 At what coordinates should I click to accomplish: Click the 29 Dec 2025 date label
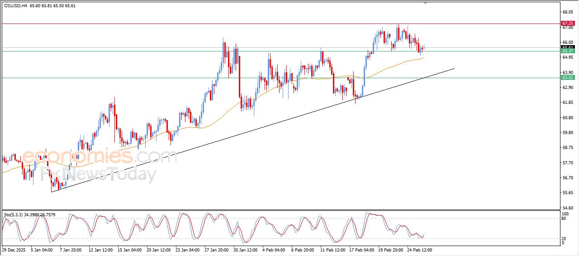pyautogui.click(x=13, y=249)
